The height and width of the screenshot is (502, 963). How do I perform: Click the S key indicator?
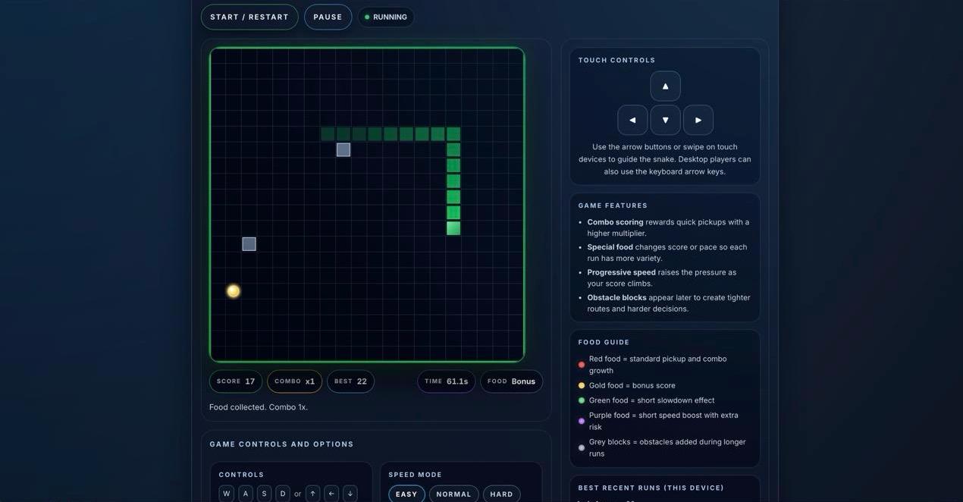[264, 494]
